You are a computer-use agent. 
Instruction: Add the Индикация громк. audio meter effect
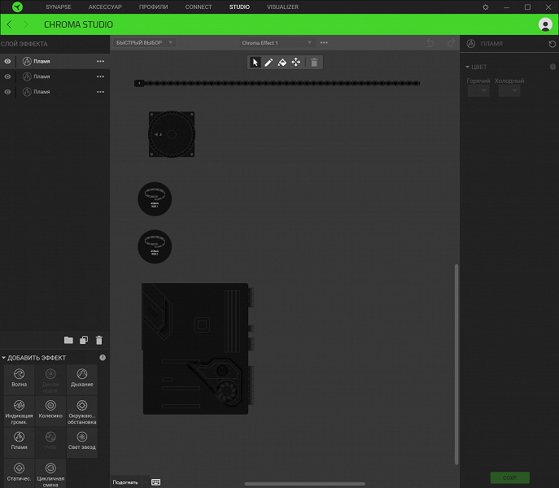(20, 412)
